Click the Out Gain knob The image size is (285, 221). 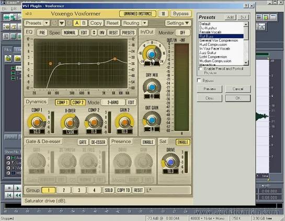point(152,120)
